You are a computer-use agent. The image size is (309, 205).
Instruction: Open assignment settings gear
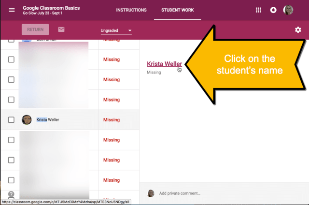tap(298, 30)
